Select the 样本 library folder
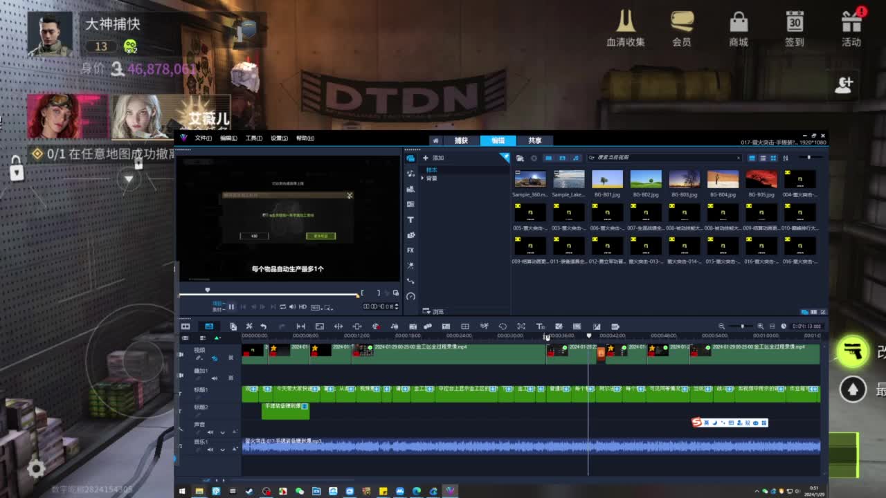Viewport: 886px width, 498px height. point(431,170)
